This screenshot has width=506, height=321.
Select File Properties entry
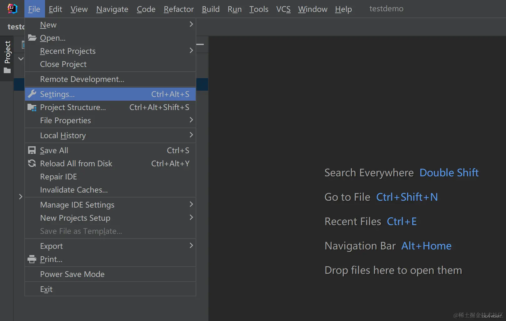110,120
